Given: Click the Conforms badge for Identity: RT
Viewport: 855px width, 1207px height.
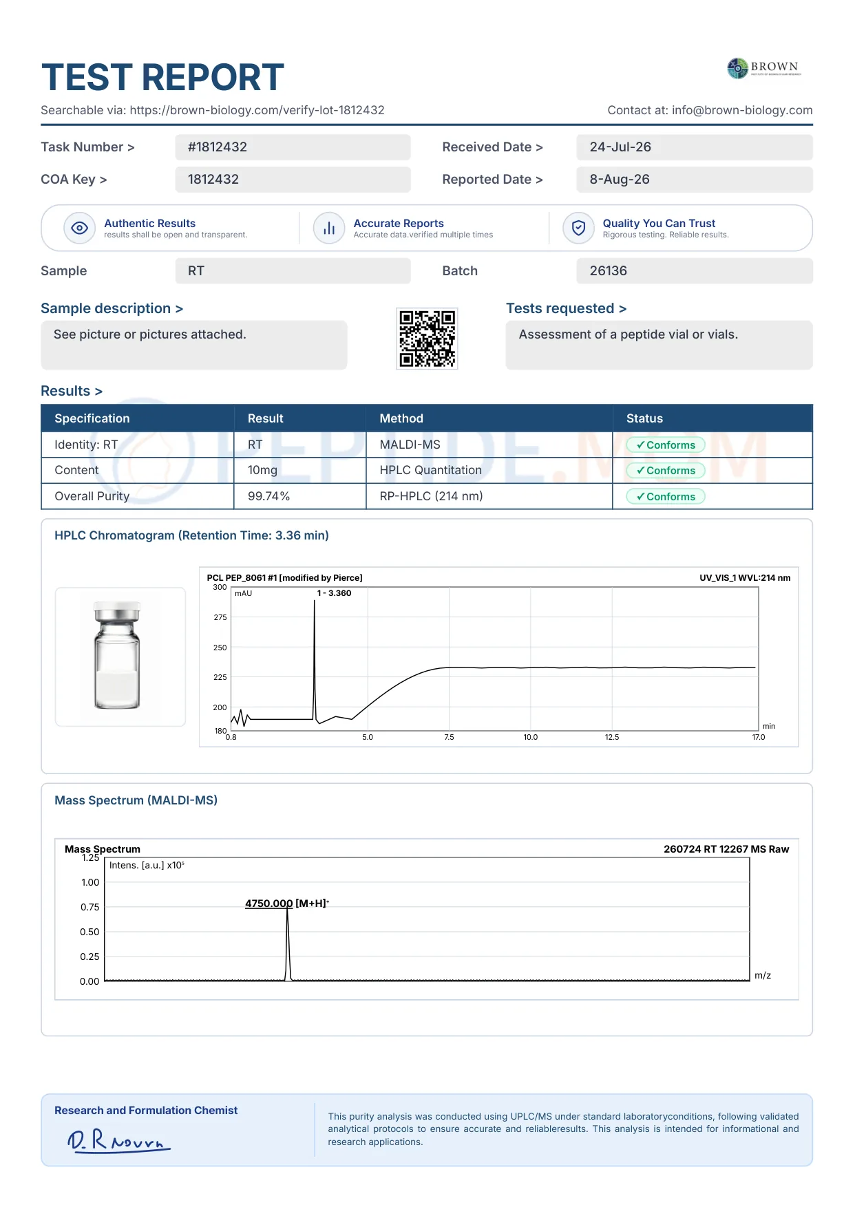Looking at the screenshot, I should [666, 445].
